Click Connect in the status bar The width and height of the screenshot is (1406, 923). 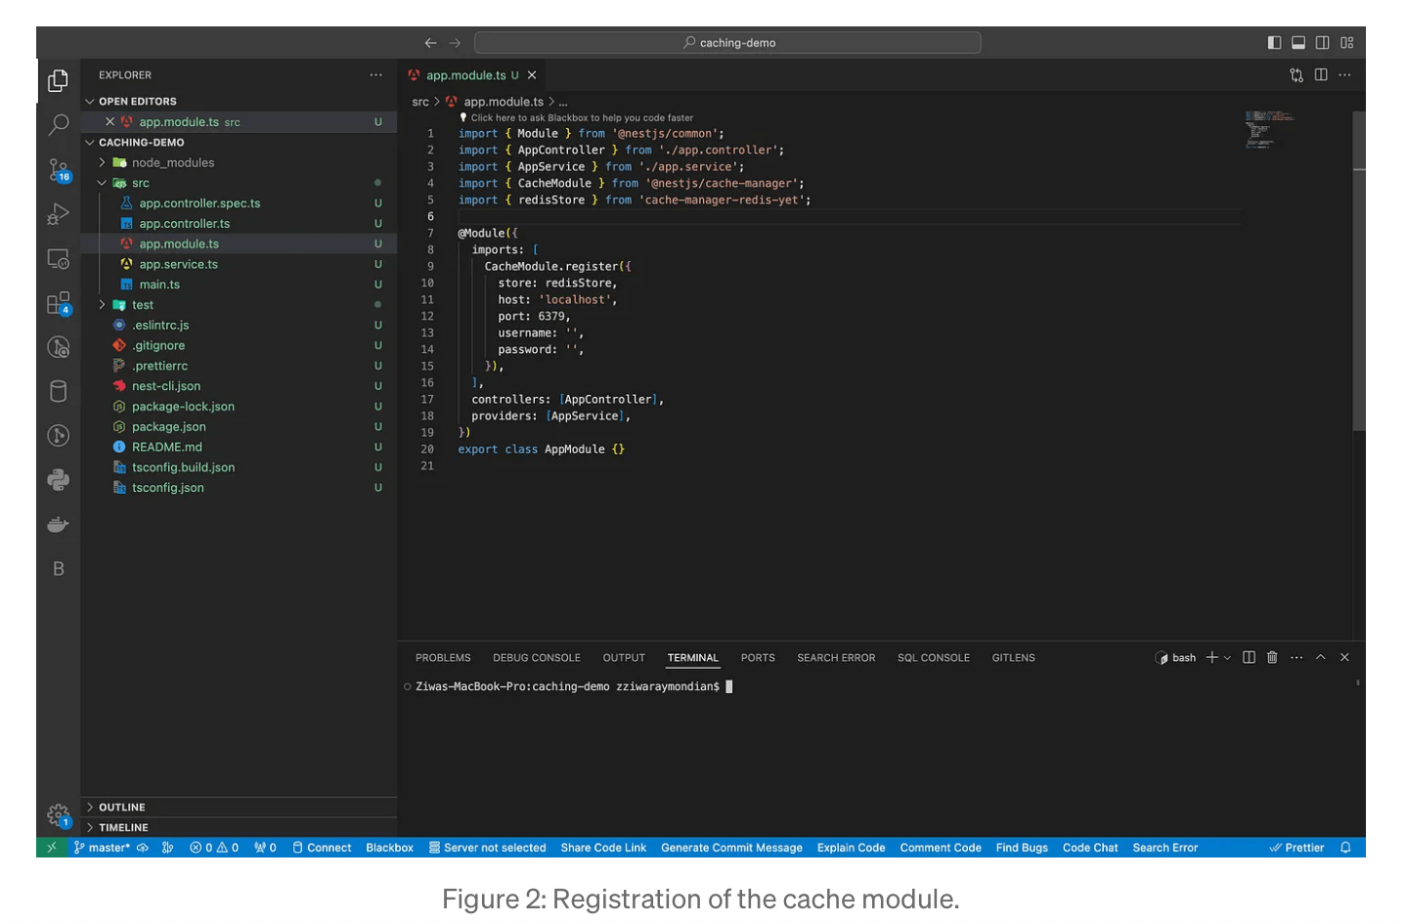[x=322, y=848]
